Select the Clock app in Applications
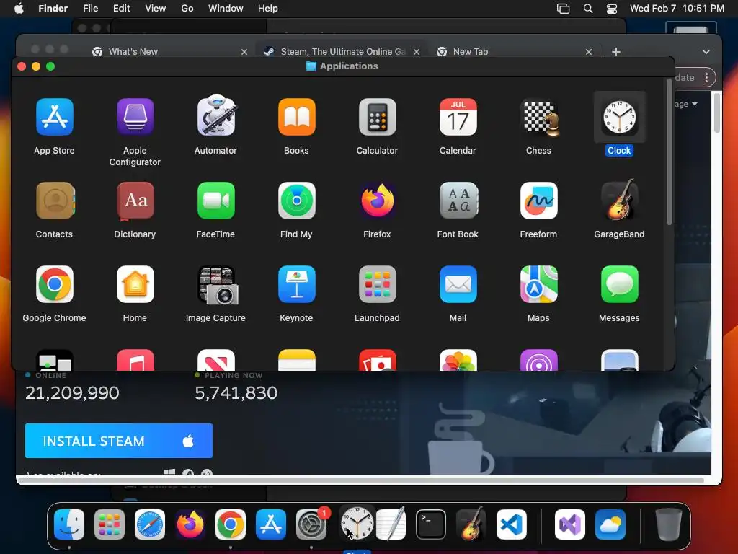The image size is (738, 554). 619,117
